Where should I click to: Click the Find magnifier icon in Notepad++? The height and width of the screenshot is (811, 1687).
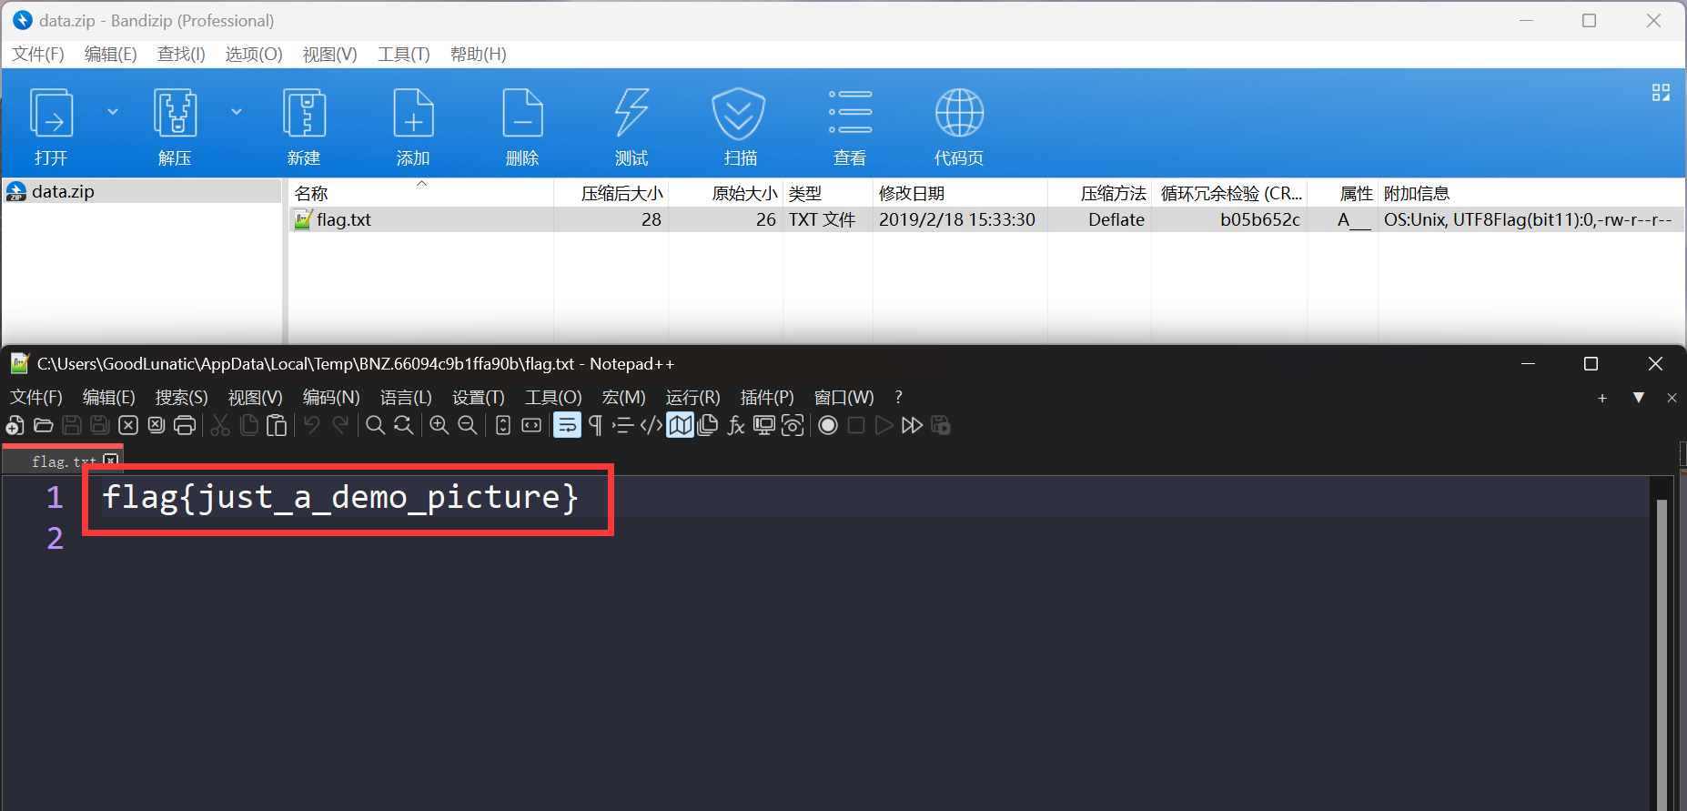(375, 425)
